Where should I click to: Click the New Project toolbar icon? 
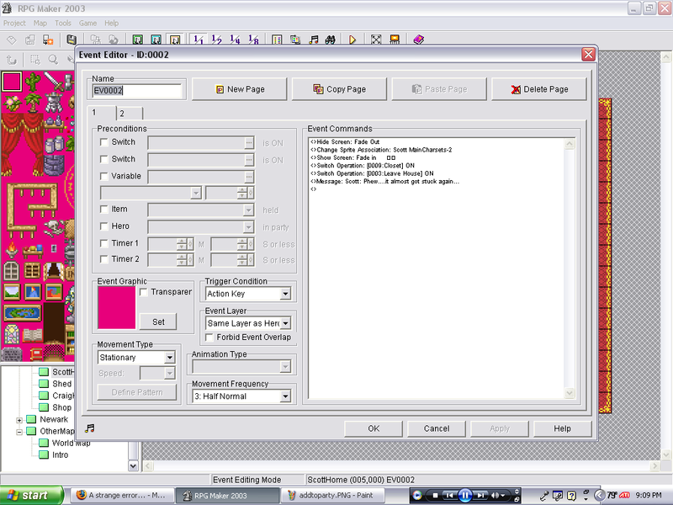(x=12, y=40)
